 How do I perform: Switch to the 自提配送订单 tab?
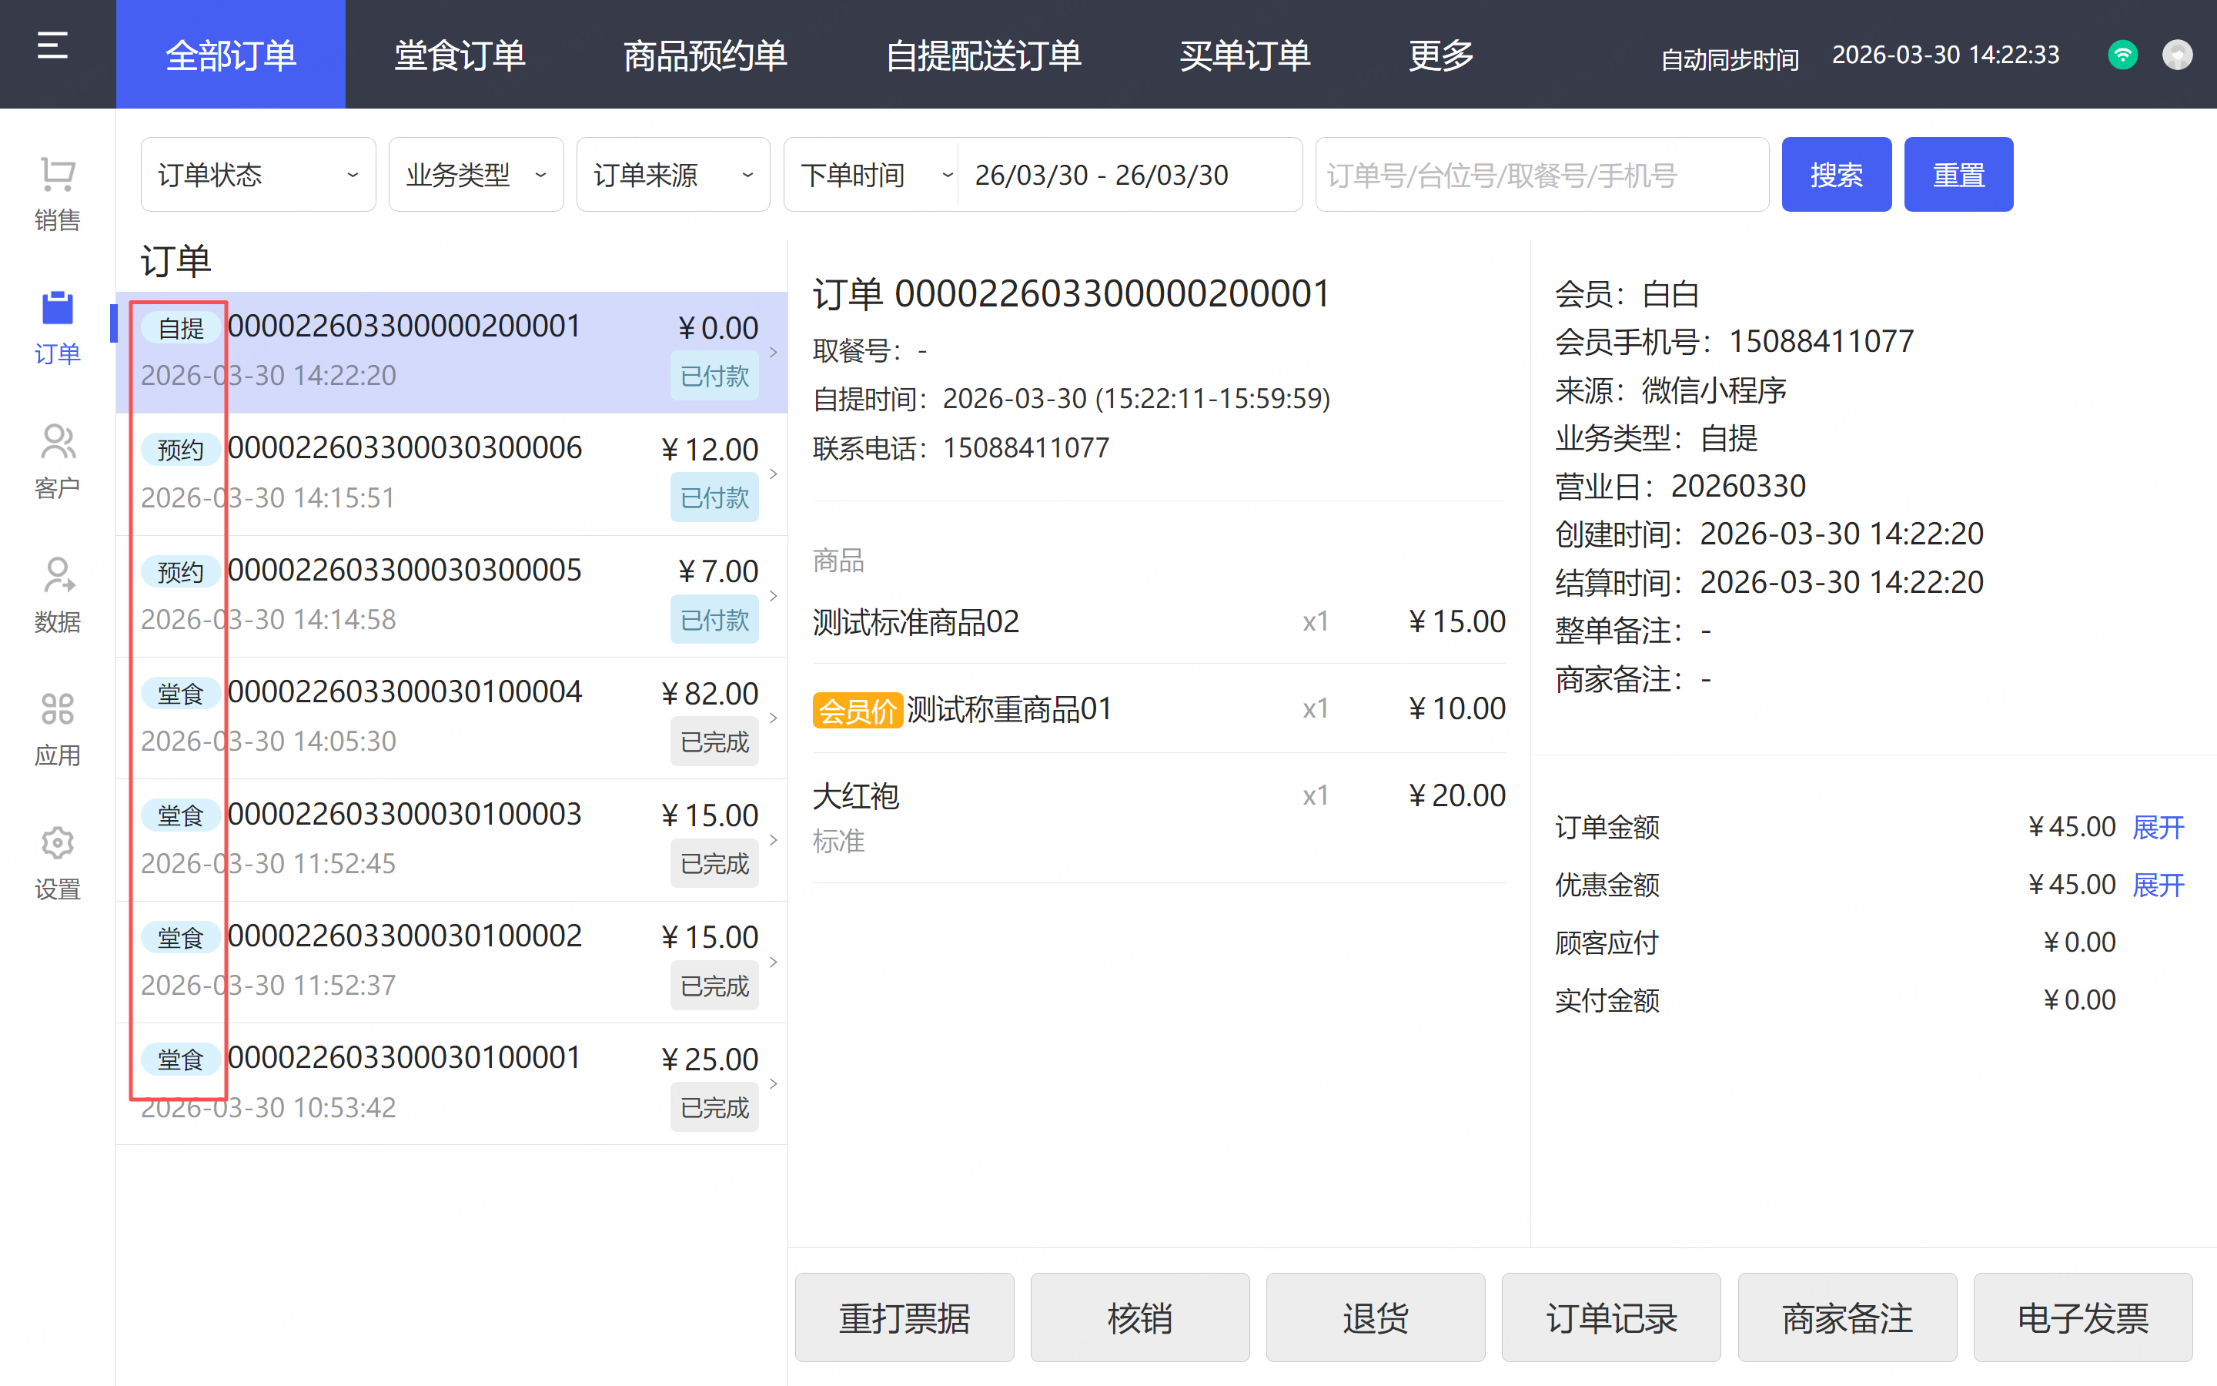(983, 55)
